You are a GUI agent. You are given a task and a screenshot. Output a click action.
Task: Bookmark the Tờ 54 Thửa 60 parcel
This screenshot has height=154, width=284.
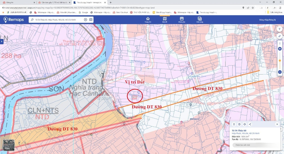234,124
